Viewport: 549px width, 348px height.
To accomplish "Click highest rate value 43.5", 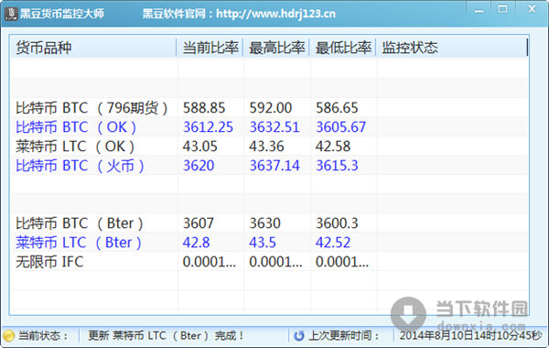I will click(263, 242).
